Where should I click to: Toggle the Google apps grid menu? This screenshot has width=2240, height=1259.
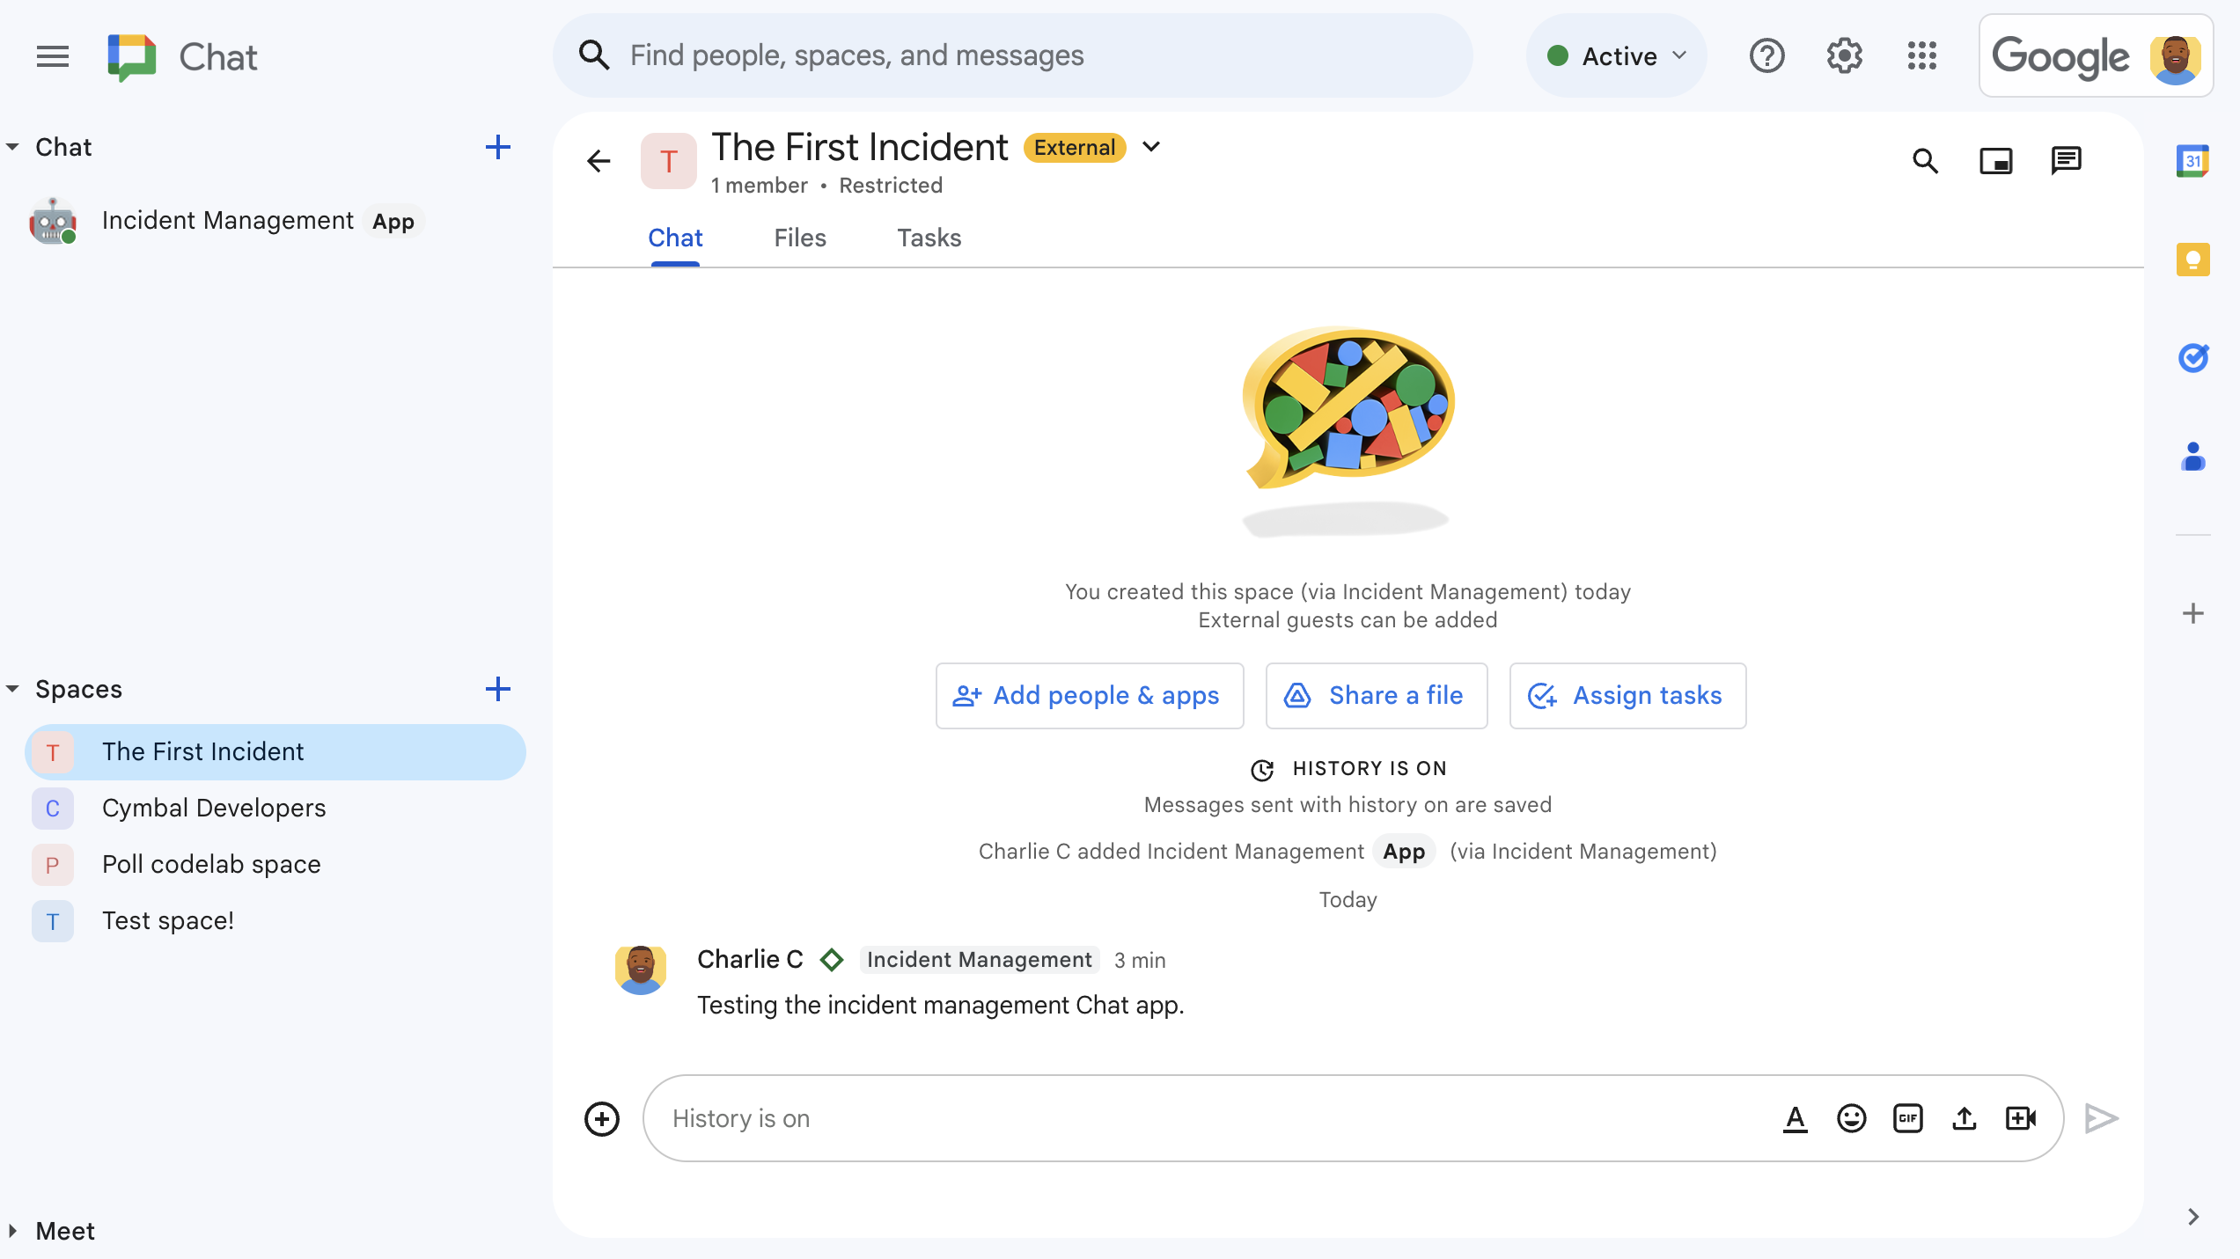click(1923, 55)
